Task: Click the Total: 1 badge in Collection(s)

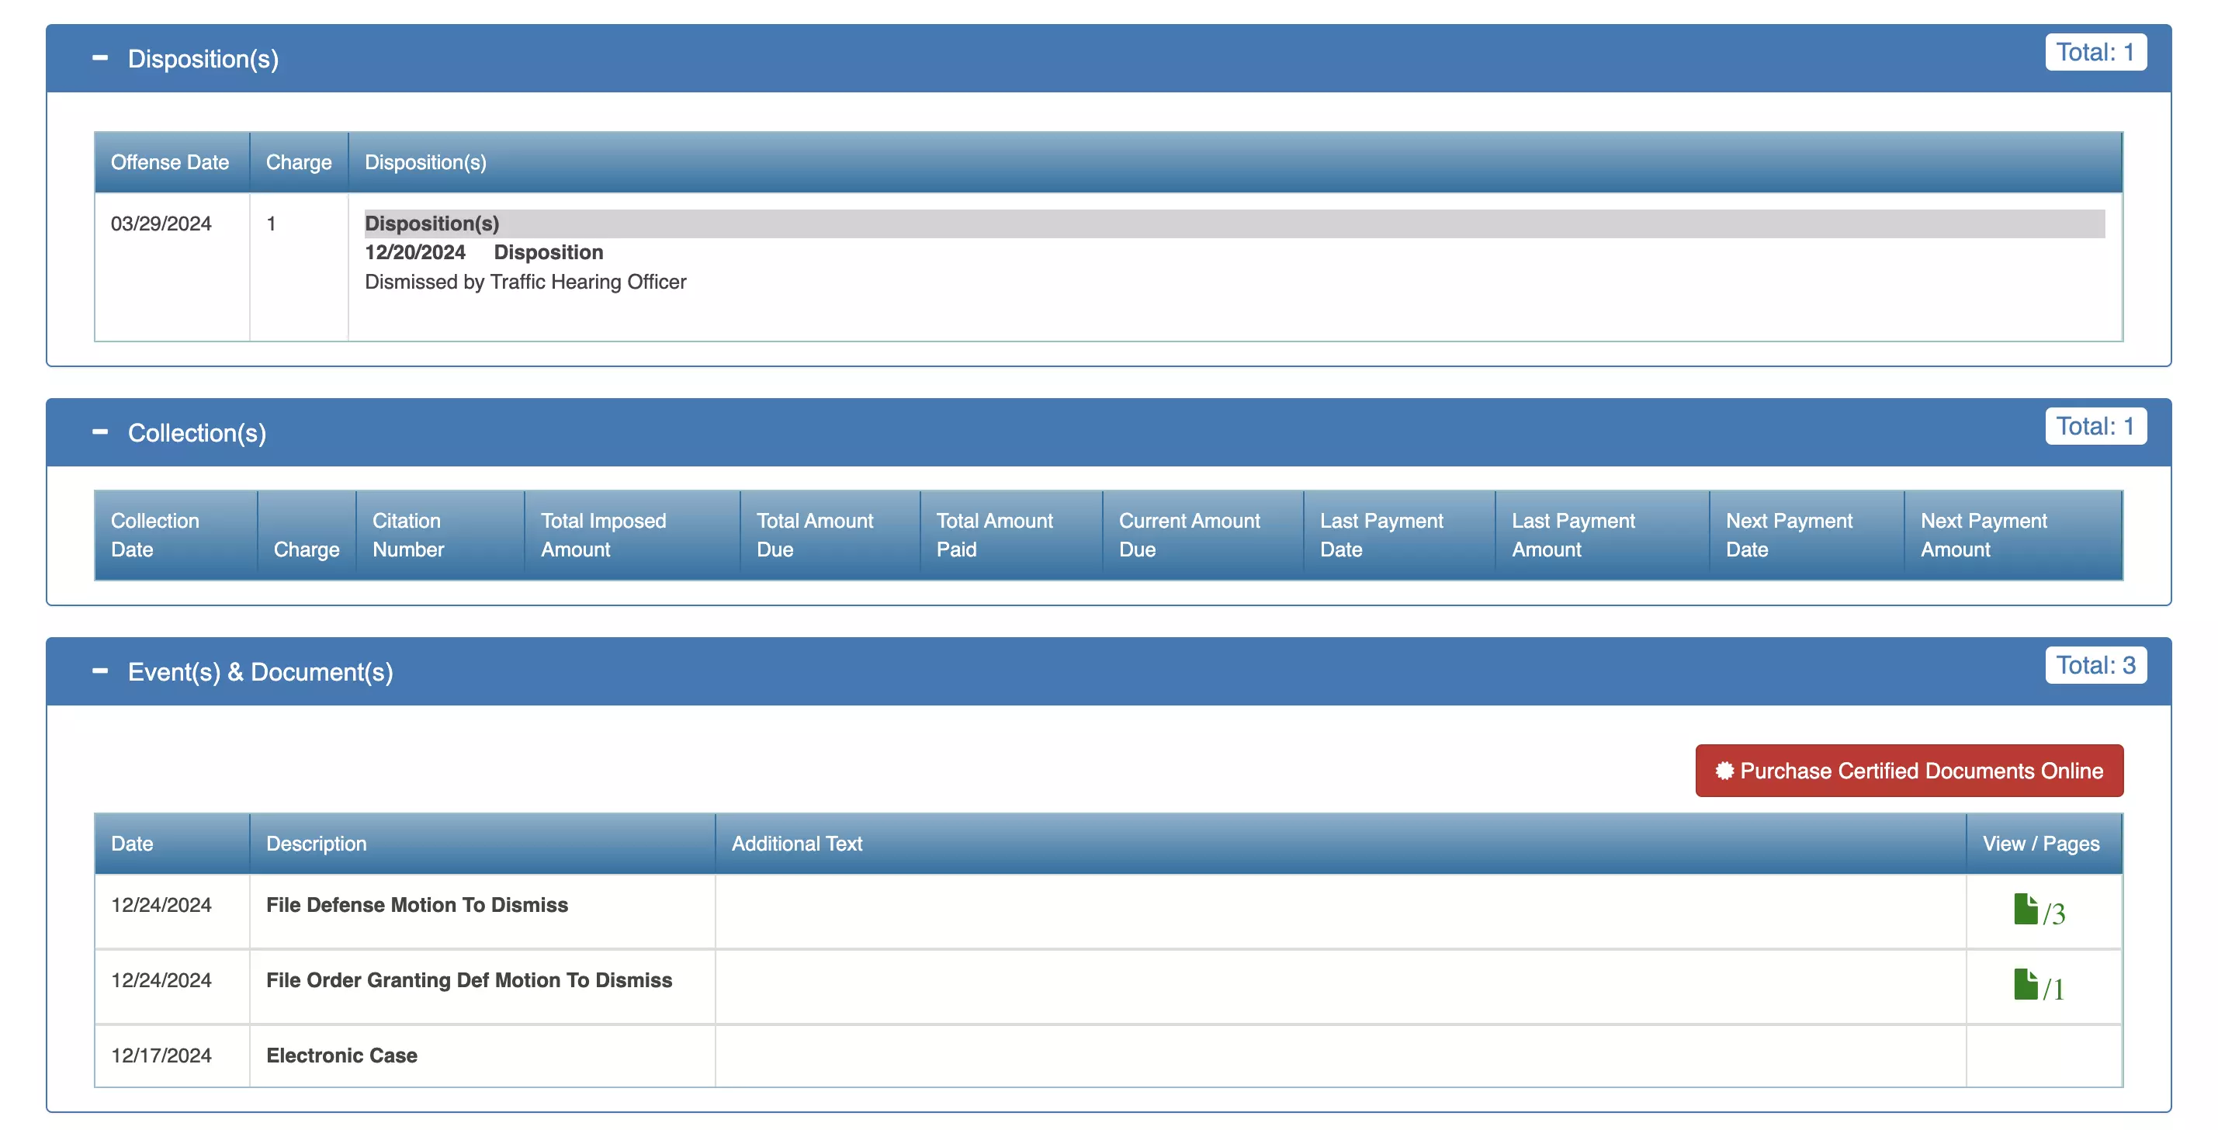Action: (x=2095, y=426)
